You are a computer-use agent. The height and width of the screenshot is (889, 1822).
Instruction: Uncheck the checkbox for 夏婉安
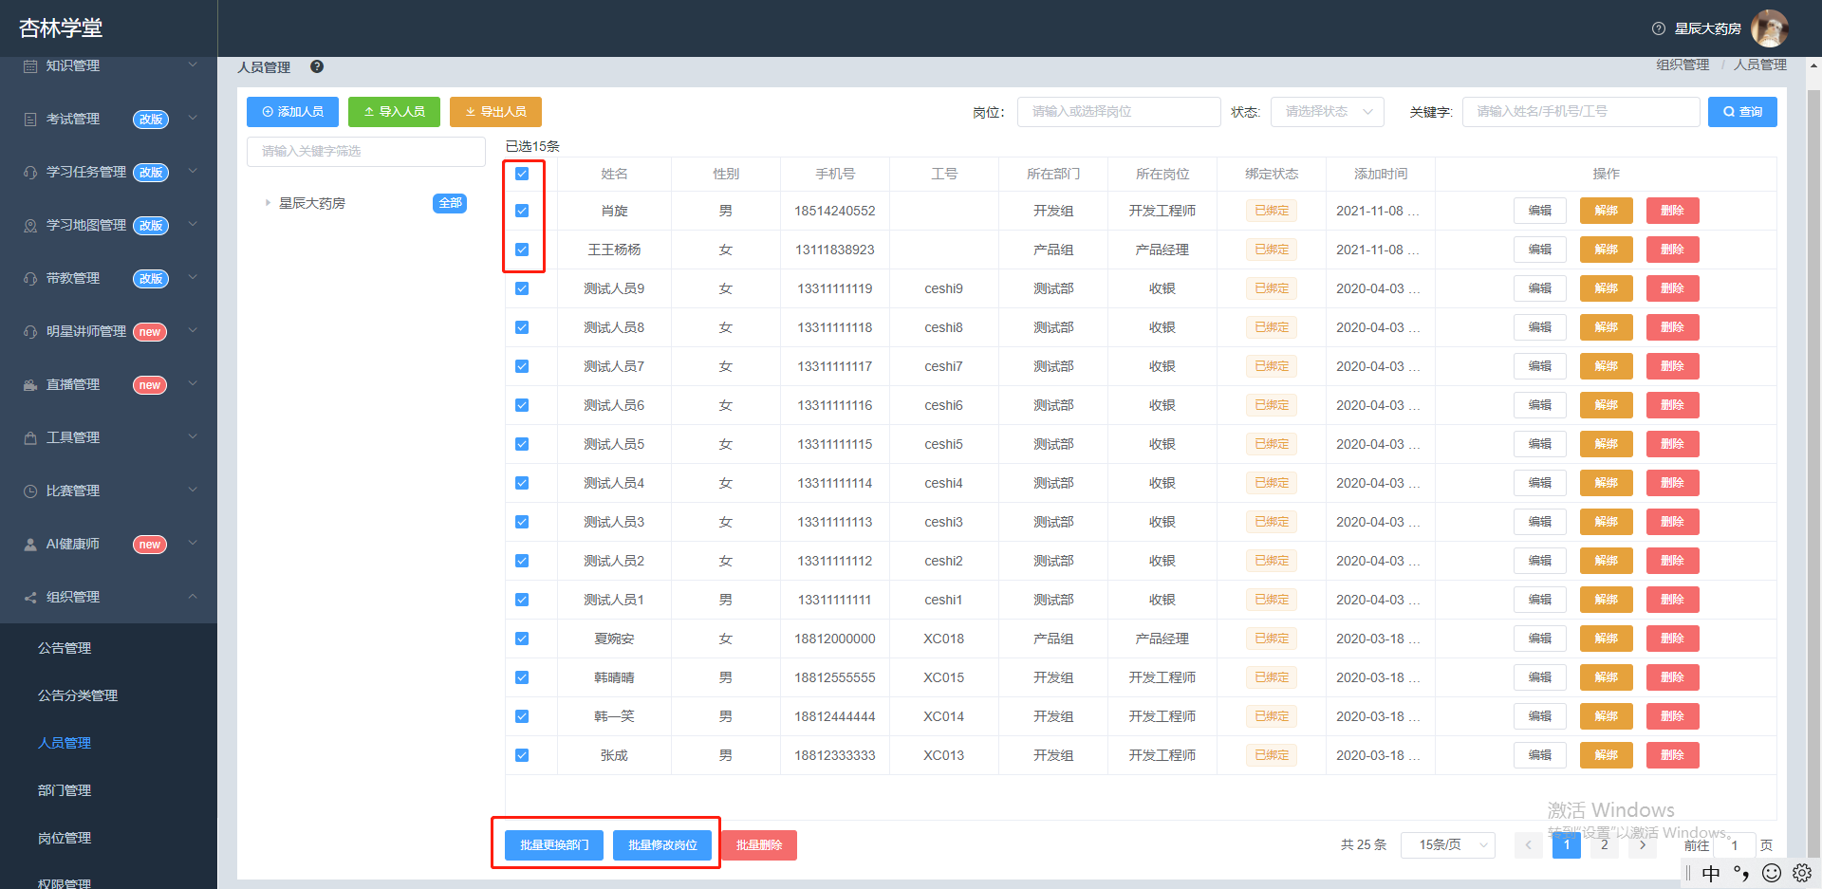522,639
